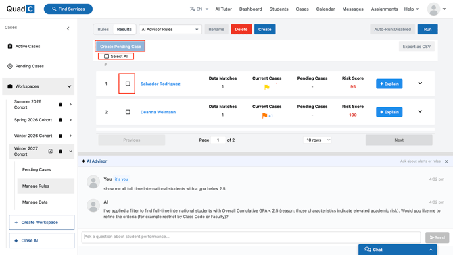
Task: Delete the Summer 2026 Cohort workspace
Action: (60, 105)
